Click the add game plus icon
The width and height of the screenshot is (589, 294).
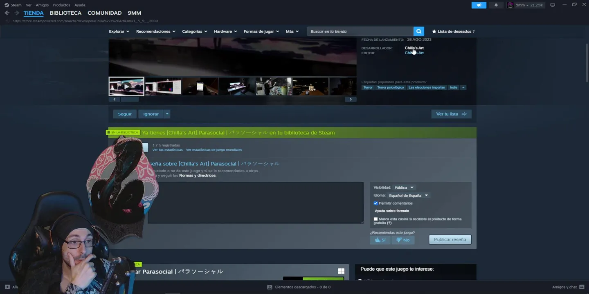click(7, 287)
